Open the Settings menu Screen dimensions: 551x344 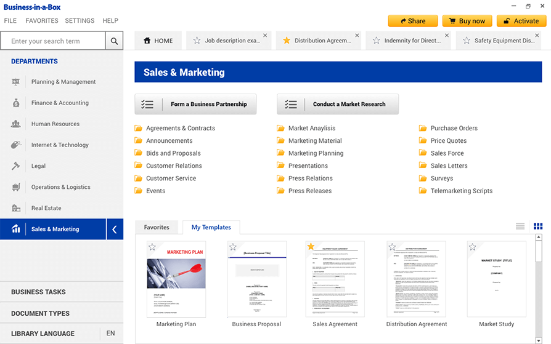(80, 20)
